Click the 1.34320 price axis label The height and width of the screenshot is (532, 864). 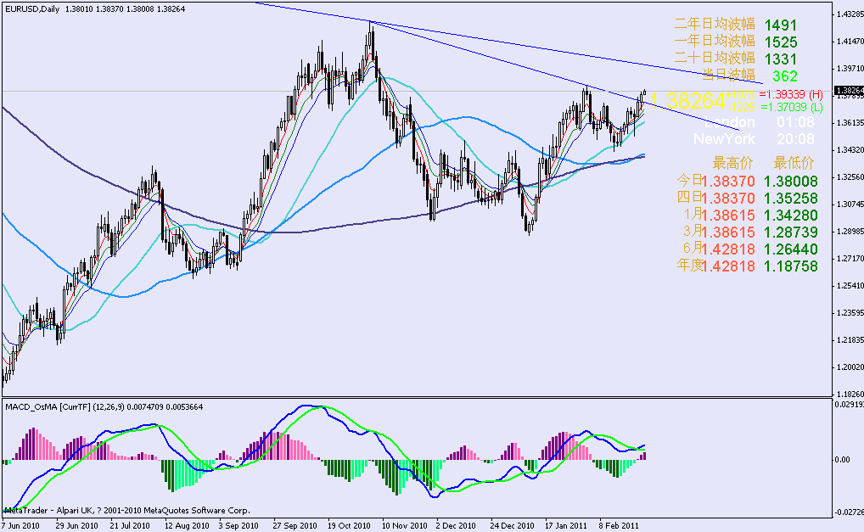[x=850, y=150]
